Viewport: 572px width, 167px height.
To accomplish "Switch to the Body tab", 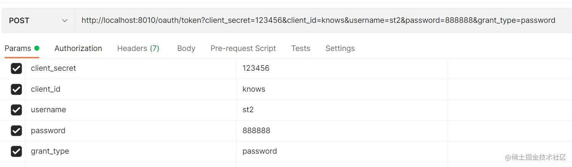I will 186,48.
